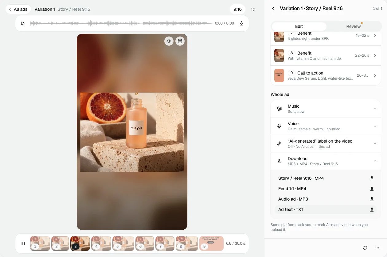Image resolution: width=387 pixels, height=257 pixels.
Task: Jump to scene 7 thumbnail in the timeline
Action: click(165, 244)
